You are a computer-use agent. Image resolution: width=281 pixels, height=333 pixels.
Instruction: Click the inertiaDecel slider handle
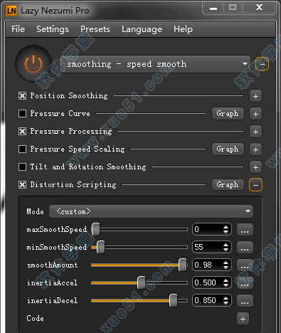coord(174,300)
